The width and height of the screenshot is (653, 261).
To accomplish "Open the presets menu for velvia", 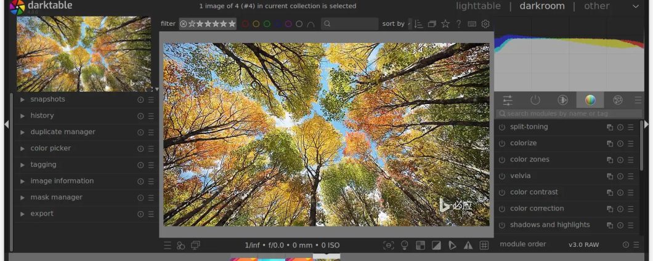I will 630,176.
